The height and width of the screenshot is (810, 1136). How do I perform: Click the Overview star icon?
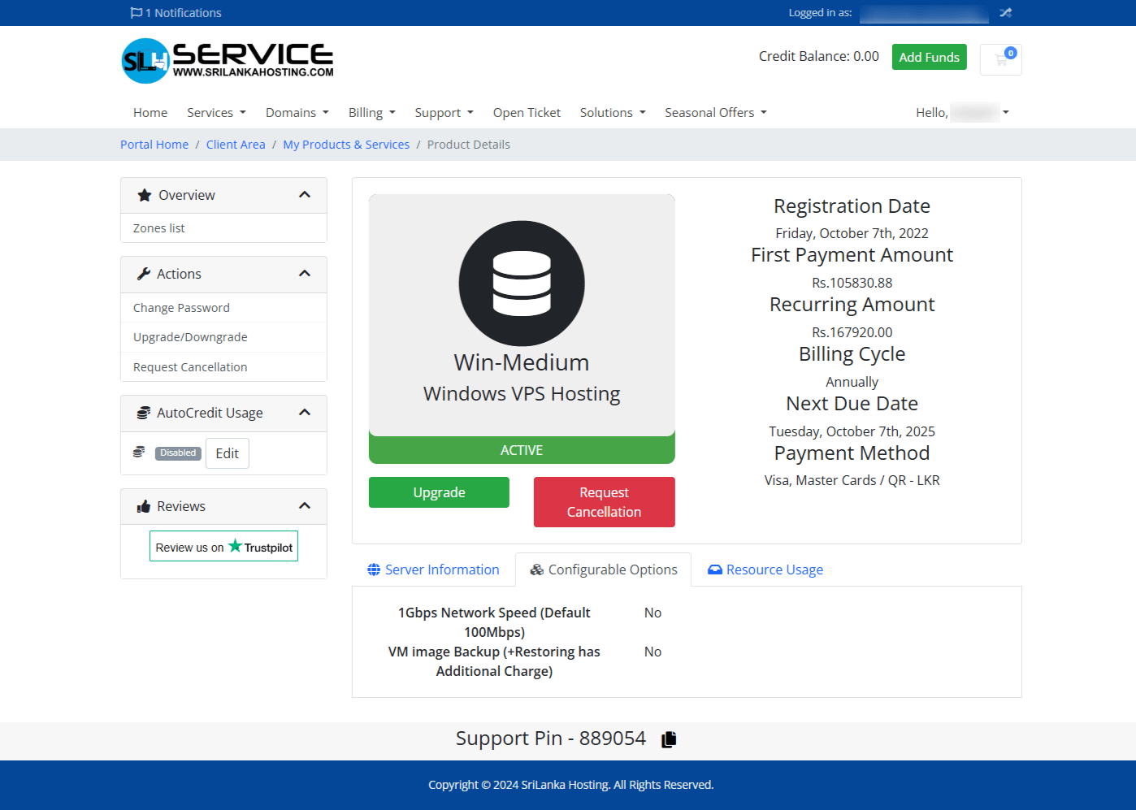(x=145, y=195)
